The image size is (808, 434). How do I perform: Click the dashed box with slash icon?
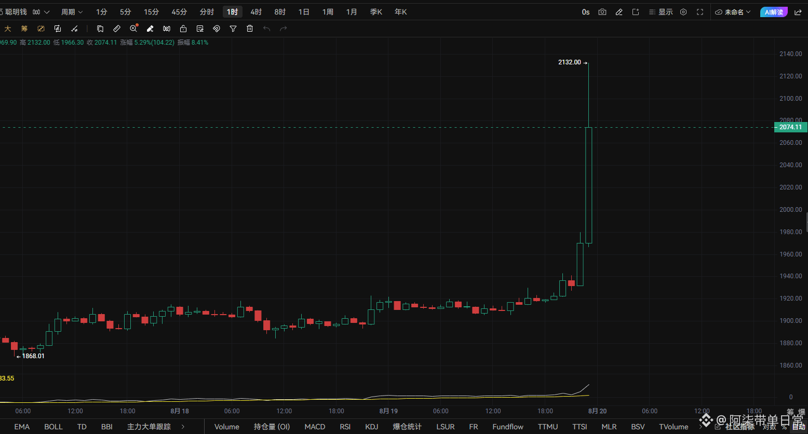41,29
